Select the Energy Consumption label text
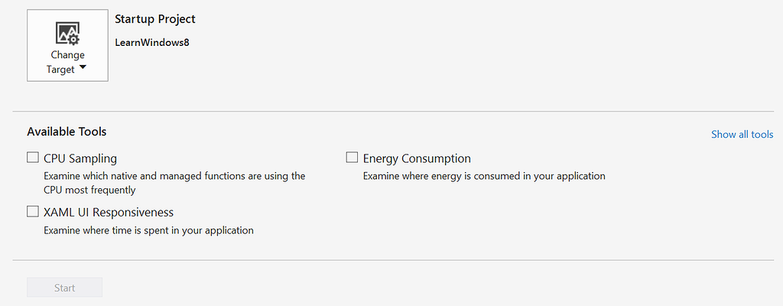Viewport: 783px width, 306px height. (417, 158)
